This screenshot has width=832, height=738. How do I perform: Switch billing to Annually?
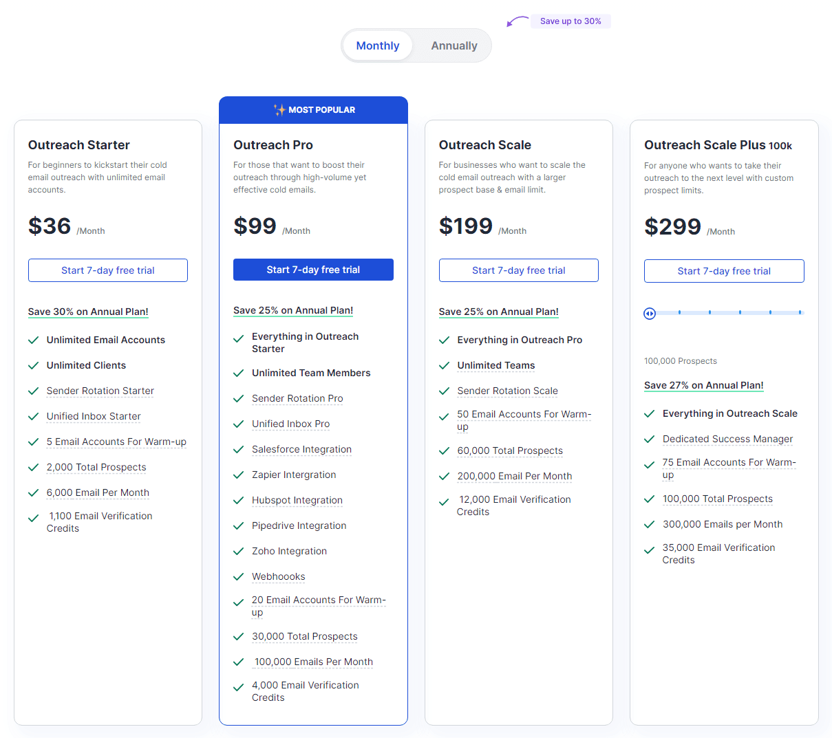click(x=454, y=45)
